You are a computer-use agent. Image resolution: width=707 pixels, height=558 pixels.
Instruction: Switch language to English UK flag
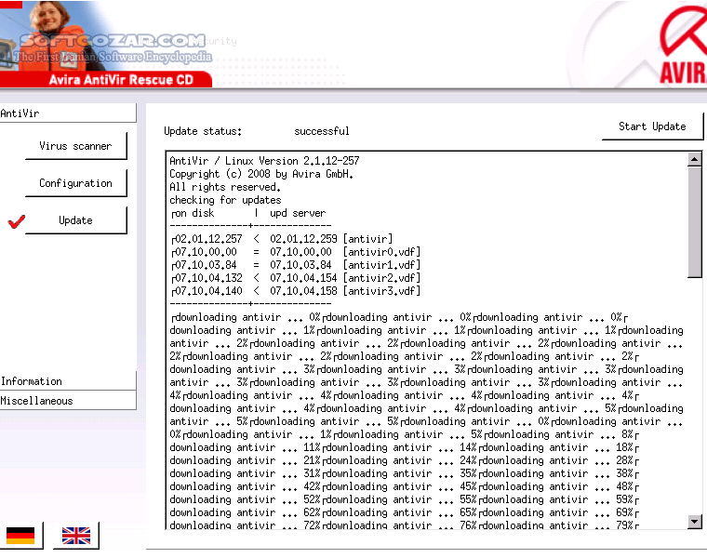(x=75, y=536)
